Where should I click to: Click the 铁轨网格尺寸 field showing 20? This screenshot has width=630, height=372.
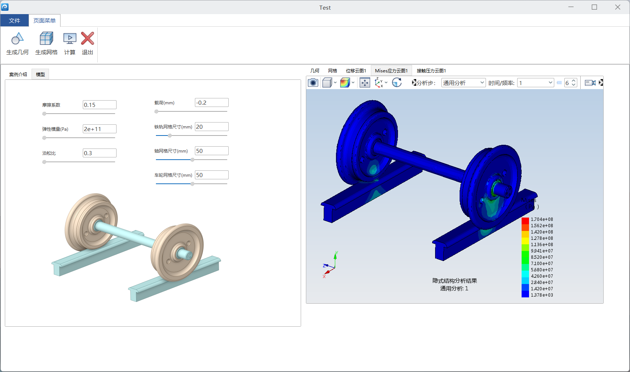[212, 127]
